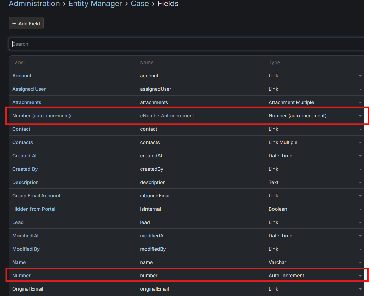Expand dropdown for Attachments row

pyautogui.click(x=360, y=103)
